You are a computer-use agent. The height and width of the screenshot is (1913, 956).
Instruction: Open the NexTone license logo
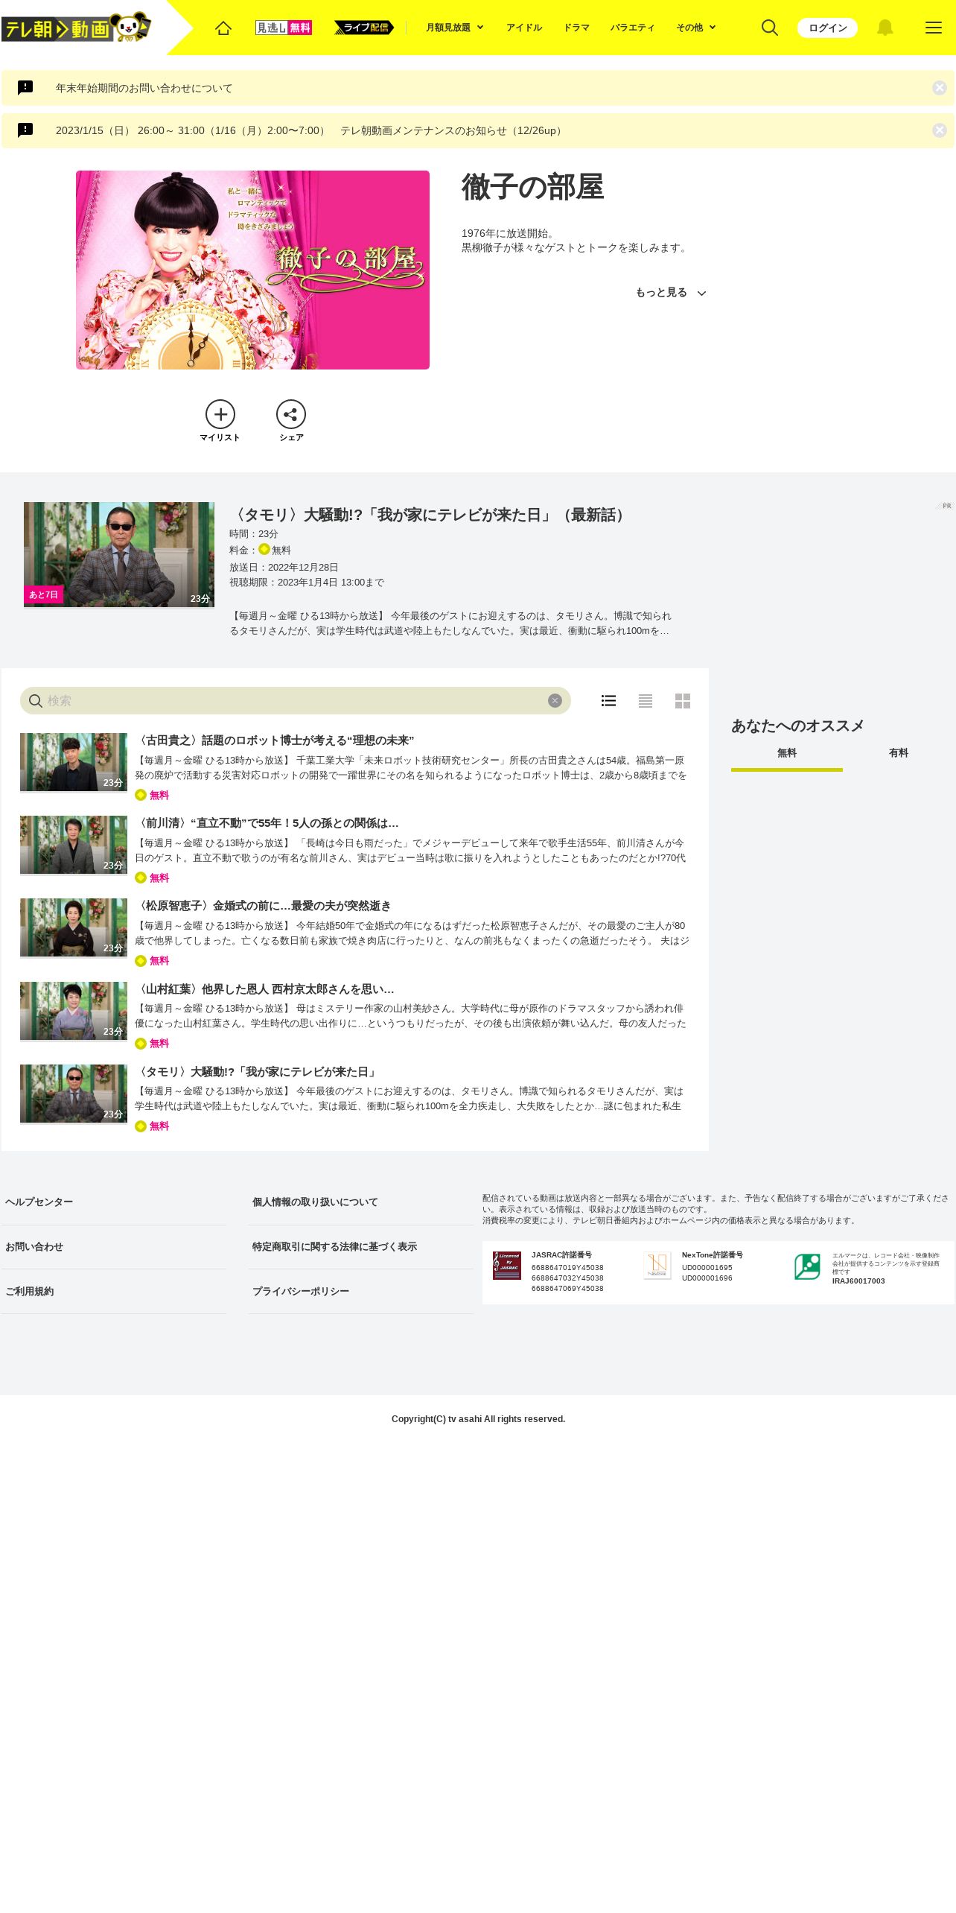tap(657, 1265)
